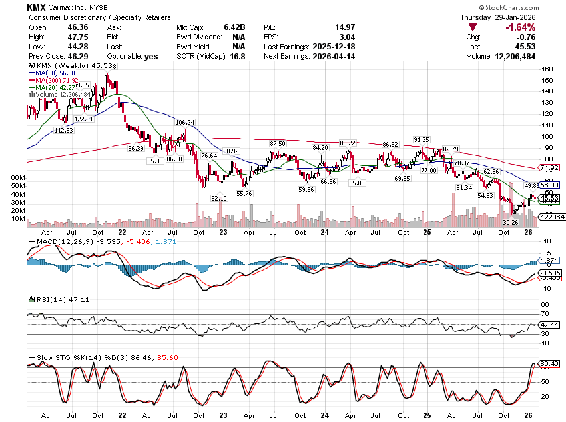Click the candlestick icon beside KMX (Weekly)

click(30, 67)
